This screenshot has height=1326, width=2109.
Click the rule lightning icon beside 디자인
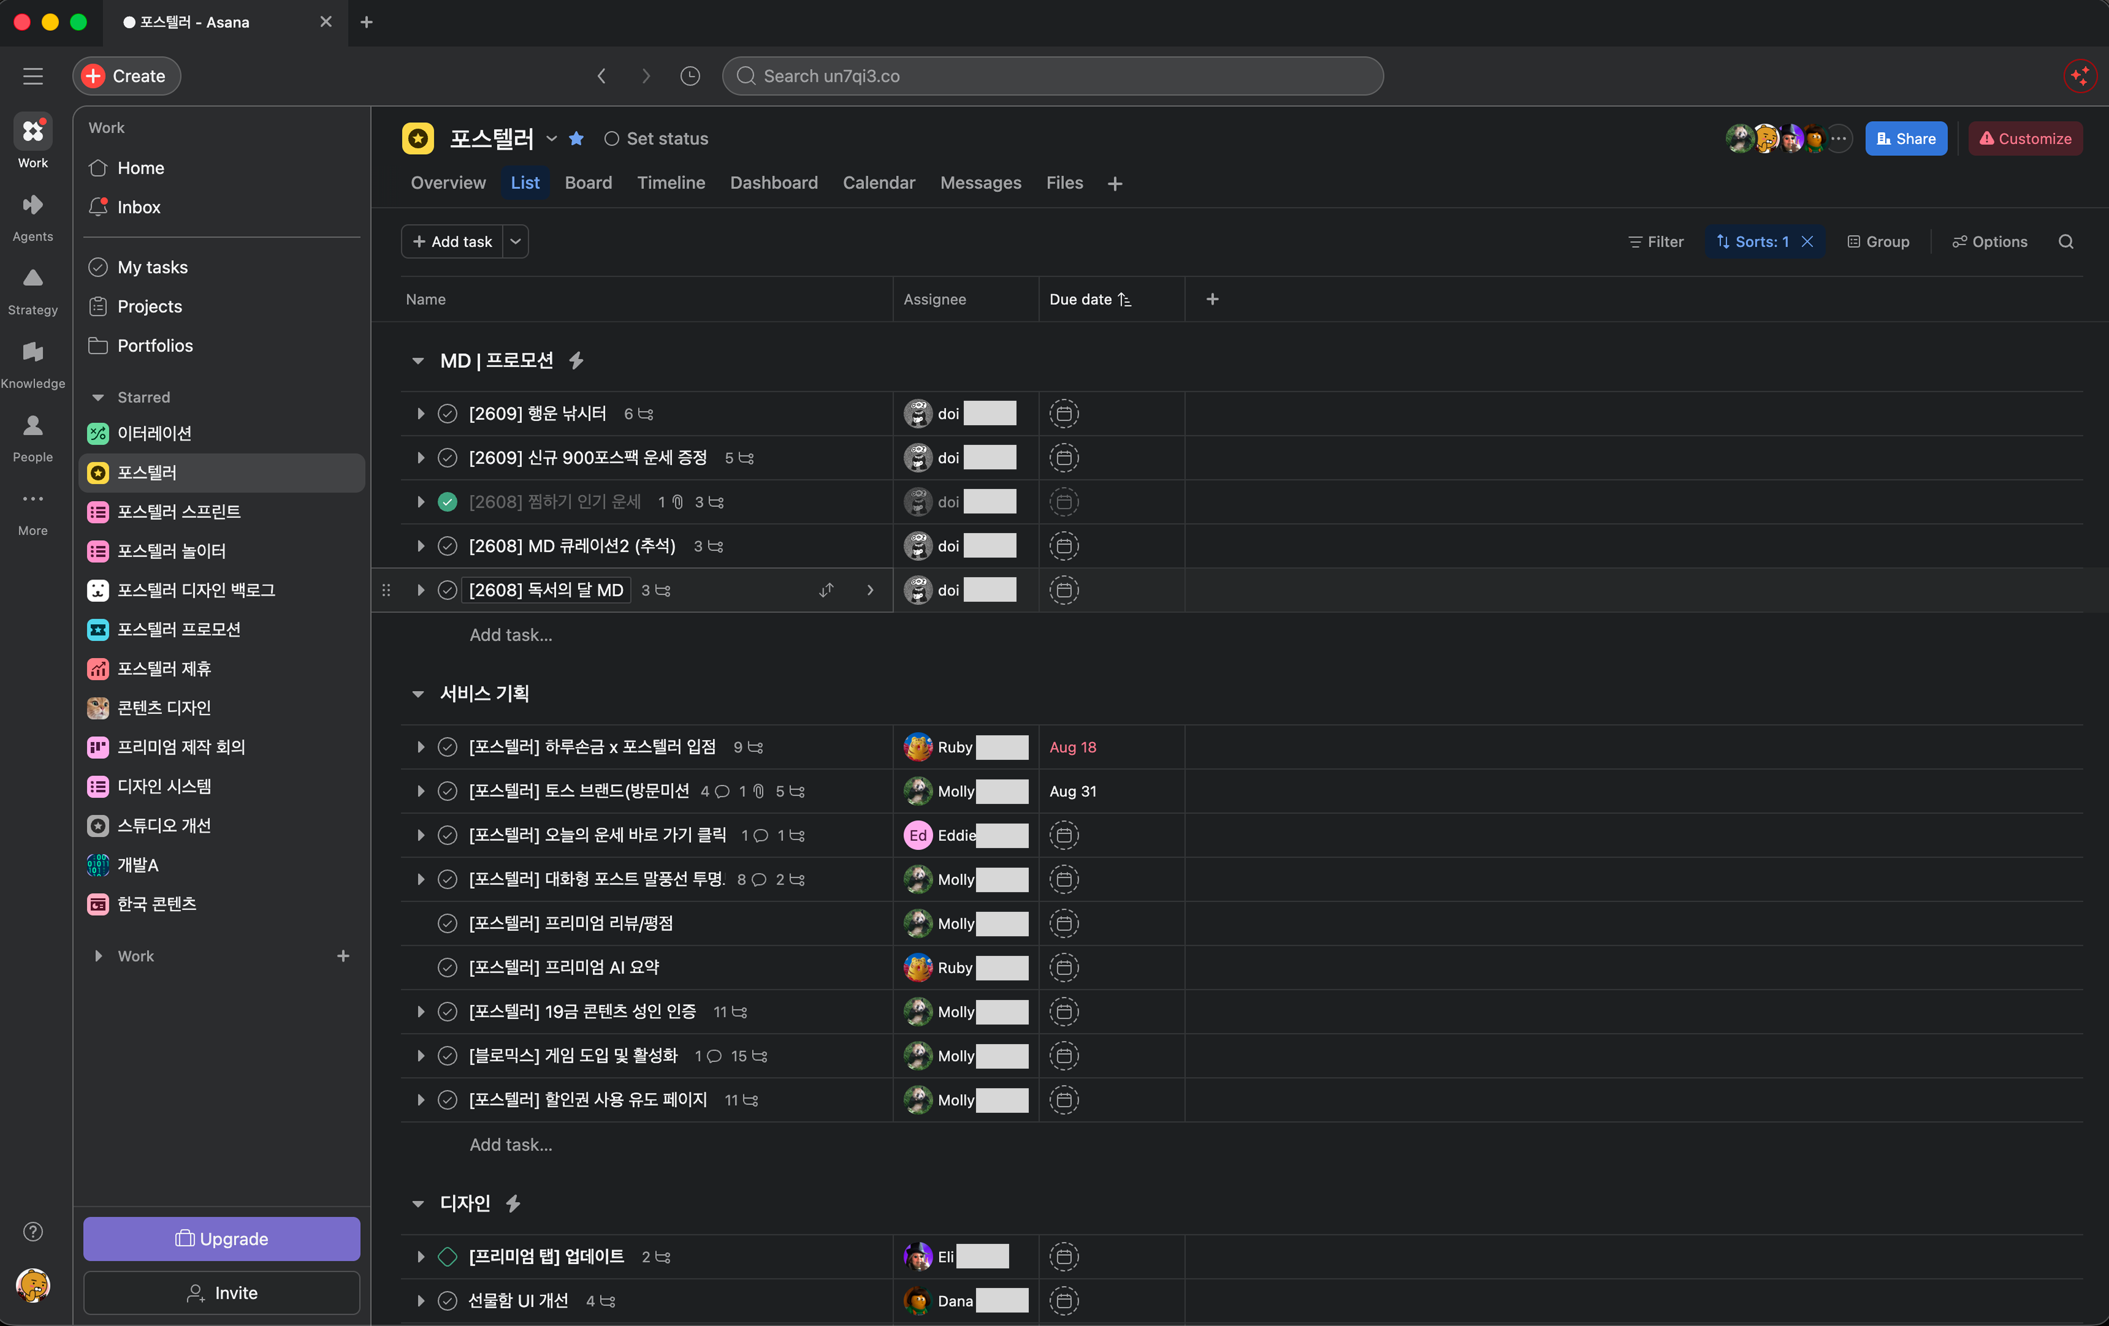click(513, 1203)
